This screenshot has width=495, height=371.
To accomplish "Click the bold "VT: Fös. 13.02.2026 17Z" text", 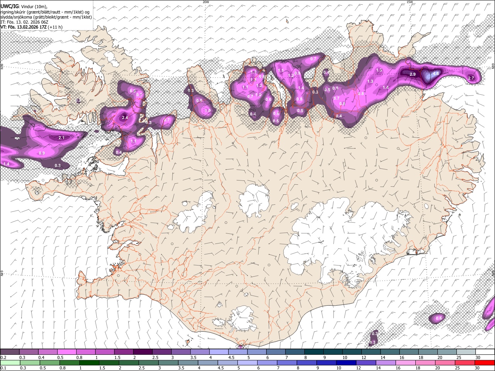I will tap(24, 27).
